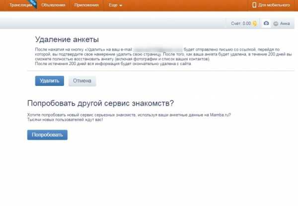The width and height of the screenshot is (298, 206).
Task: Go to the Приложения section
Action: coord(86,5)
